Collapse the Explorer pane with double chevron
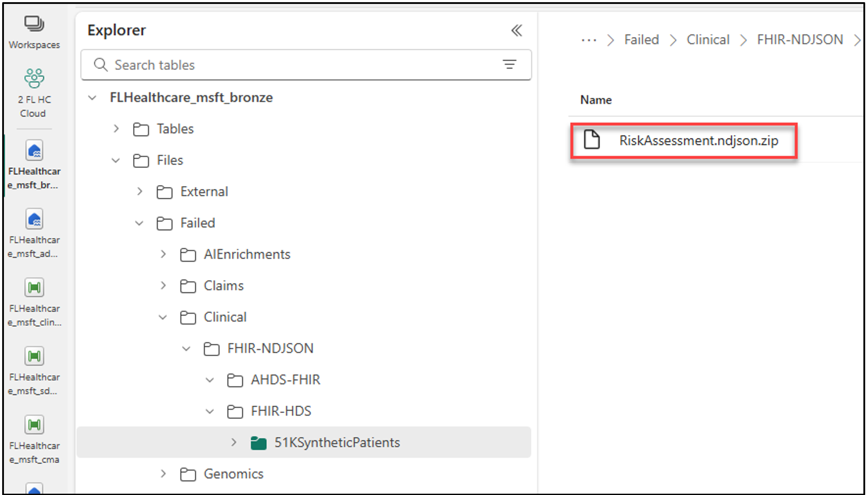 517,30
